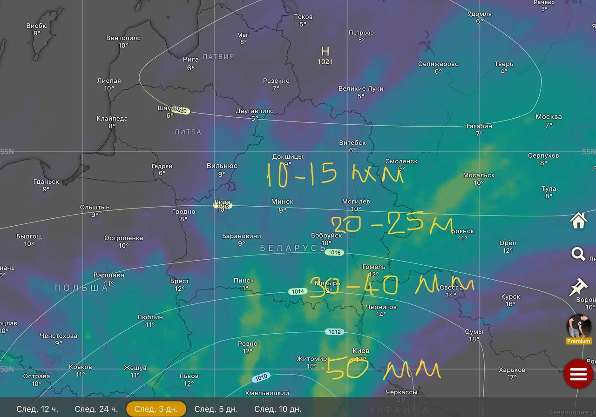Click the Киев city label
Screen dimensions: 596x417
361,350
